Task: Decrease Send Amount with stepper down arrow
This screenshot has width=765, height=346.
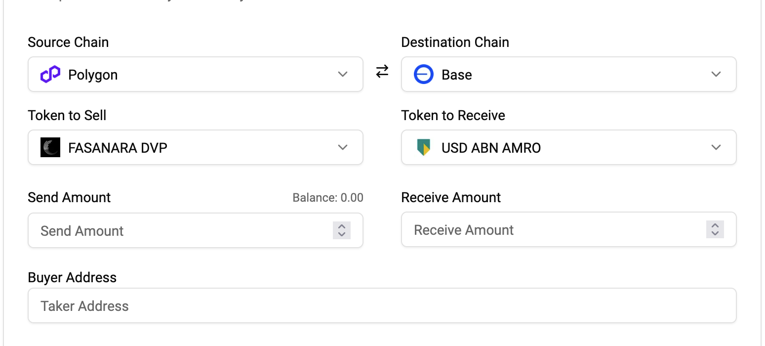Action: 342,234
